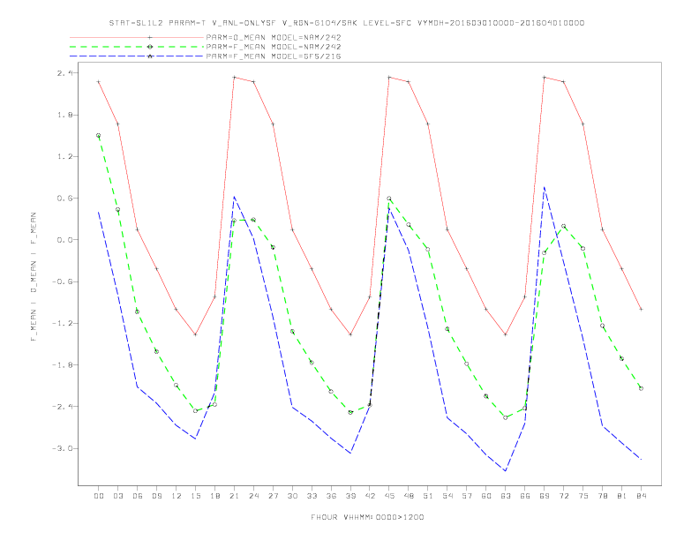The image size is (699, 540).
Task: Click x-axis forecast hour label 00
Action: point(99,496)
